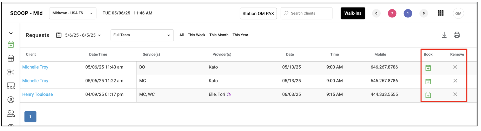Open Henry Toulouse client link
The image size is (481, 131).
coord(38,94)
